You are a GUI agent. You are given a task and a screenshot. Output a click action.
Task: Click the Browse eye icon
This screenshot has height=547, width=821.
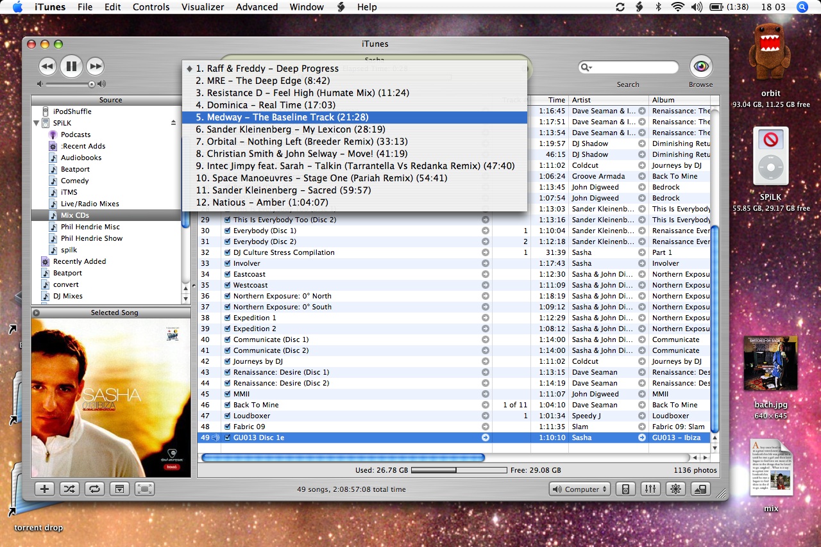point(701,67)
